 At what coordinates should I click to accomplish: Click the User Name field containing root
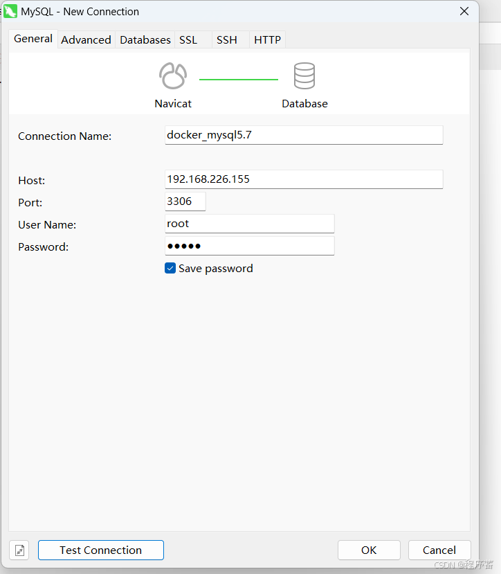250,224
